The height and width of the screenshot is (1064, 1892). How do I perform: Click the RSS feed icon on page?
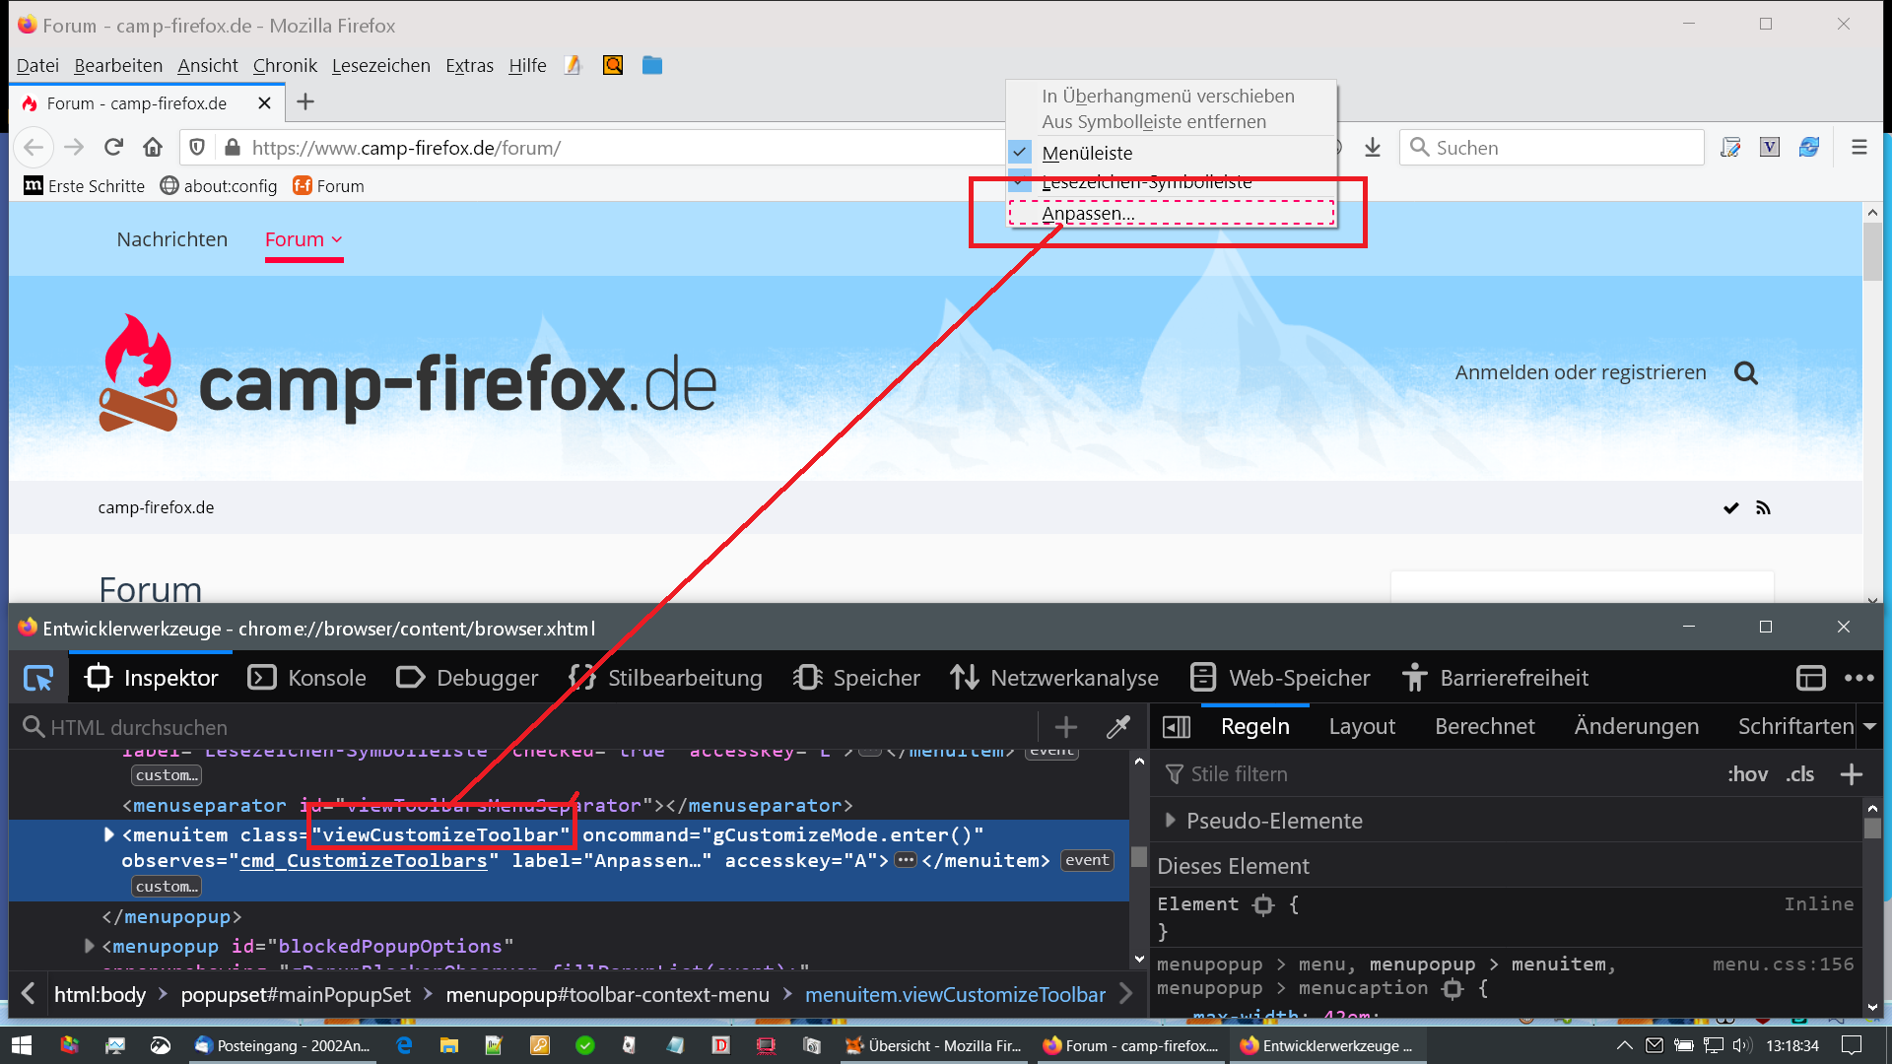coord(1763,507)
